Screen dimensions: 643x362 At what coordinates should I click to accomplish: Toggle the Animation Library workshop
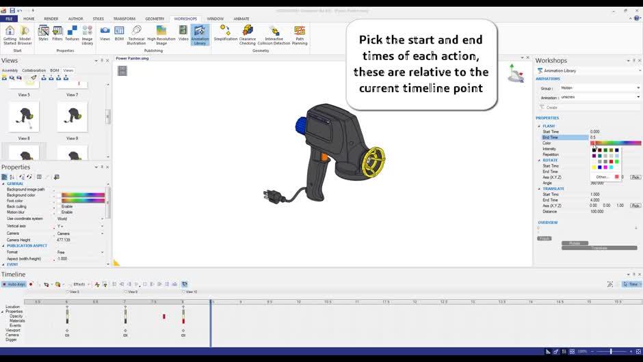tap(200, 35)
